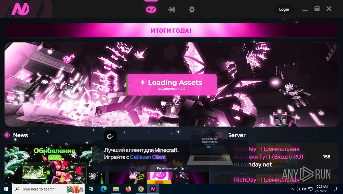343x194 pixels.
Task: Show hidden system tray icons
Action: (292, 189)
